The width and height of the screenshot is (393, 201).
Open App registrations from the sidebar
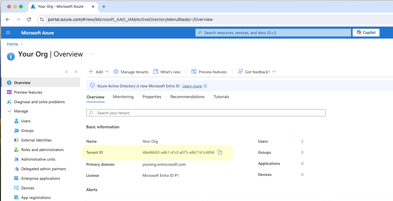click(36, 197)
